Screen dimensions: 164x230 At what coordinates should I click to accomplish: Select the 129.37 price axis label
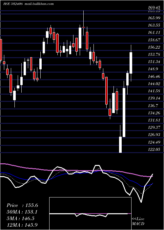point(154,127)
